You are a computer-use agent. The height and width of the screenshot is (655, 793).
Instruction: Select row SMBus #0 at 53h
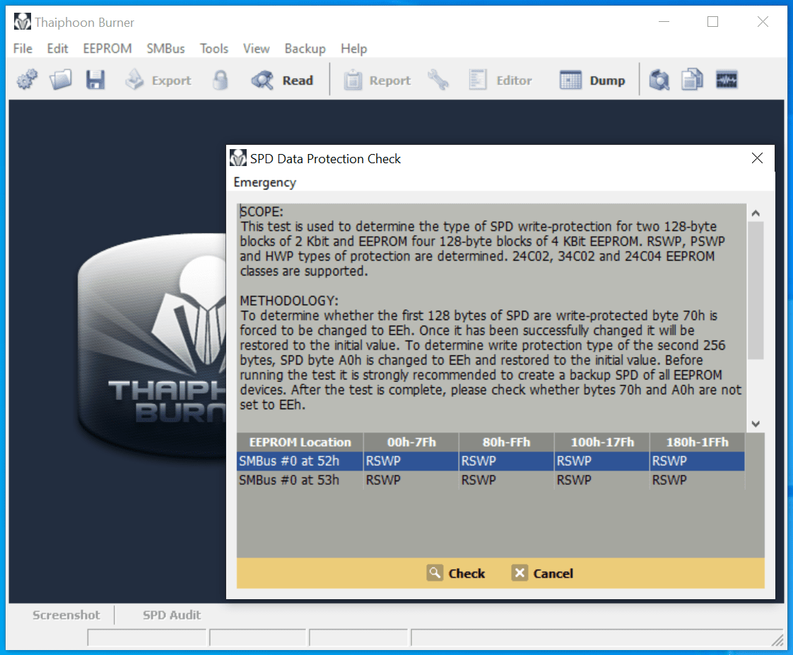pos(491,480)
